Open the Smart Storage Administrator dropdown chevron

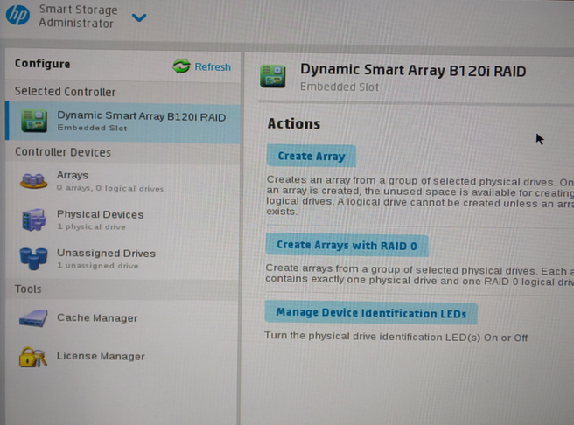[138, 17]
